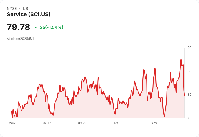Click the Service (SCI.US) stock title
199x137 pixels.
pos(29,14)
